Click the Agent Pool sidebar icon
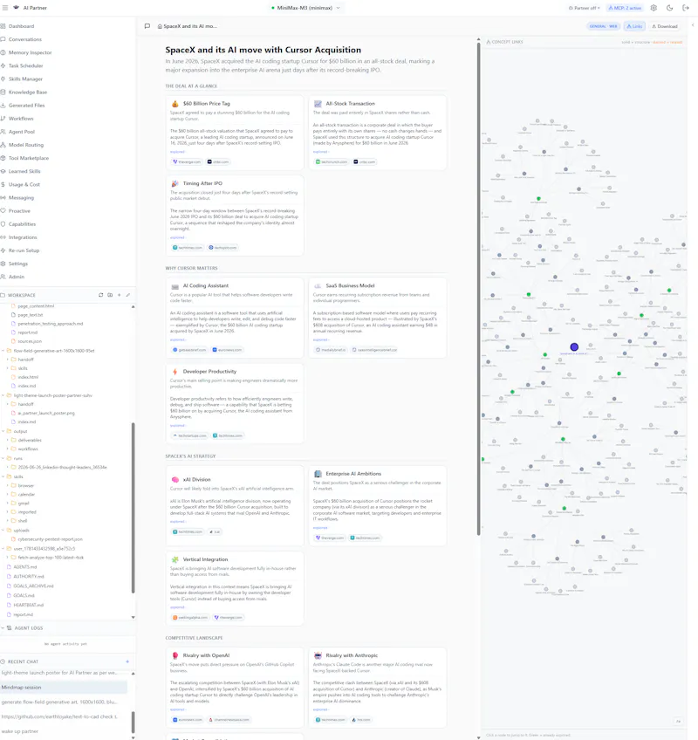 point(3,132)
